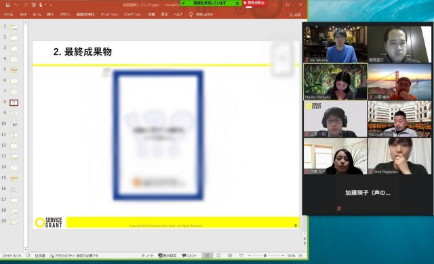Open the アニメーション ribbon tab
The image size is (434, 264).
(x=109, y=14)
